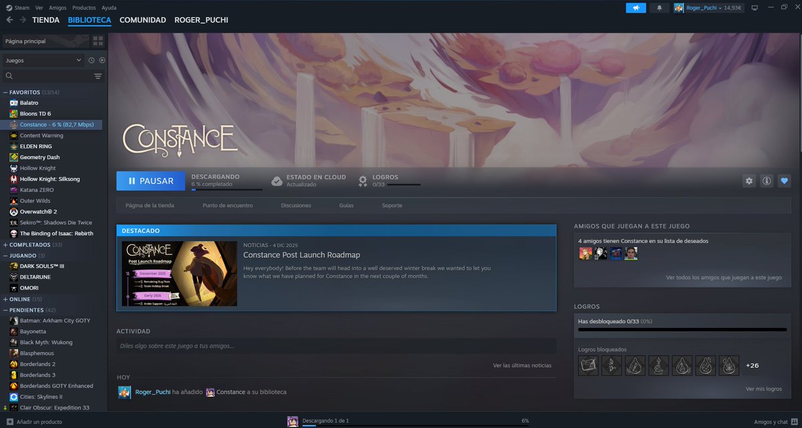Screen dimensions: 802x428
Task: Click the Pausar download button
Action: pos(150,180)
